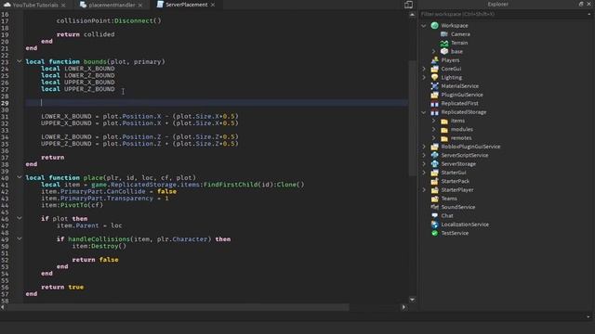Switch to the YouTube Tutorials tab

click(x=35, y=5)
